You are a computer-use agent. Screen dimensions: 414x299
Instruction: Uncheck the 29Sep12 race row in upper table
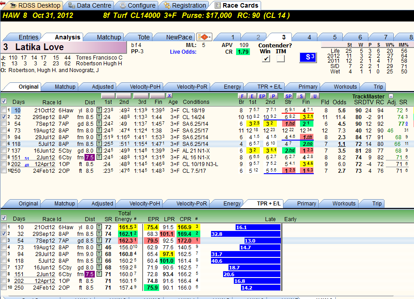click(4, 116)
